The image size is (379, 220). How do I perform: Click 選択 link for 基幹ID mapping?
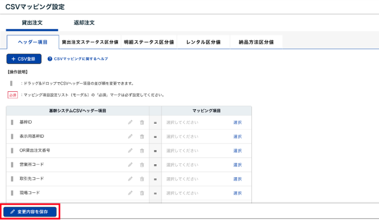click(237, 123)
